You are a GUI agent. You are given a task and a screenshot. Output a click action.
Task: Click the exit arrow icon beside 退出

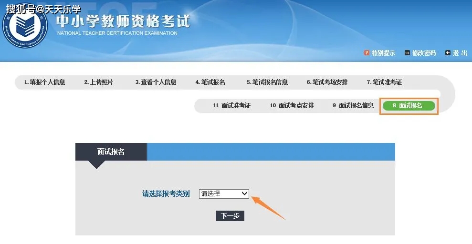click(x=448, y=53)
